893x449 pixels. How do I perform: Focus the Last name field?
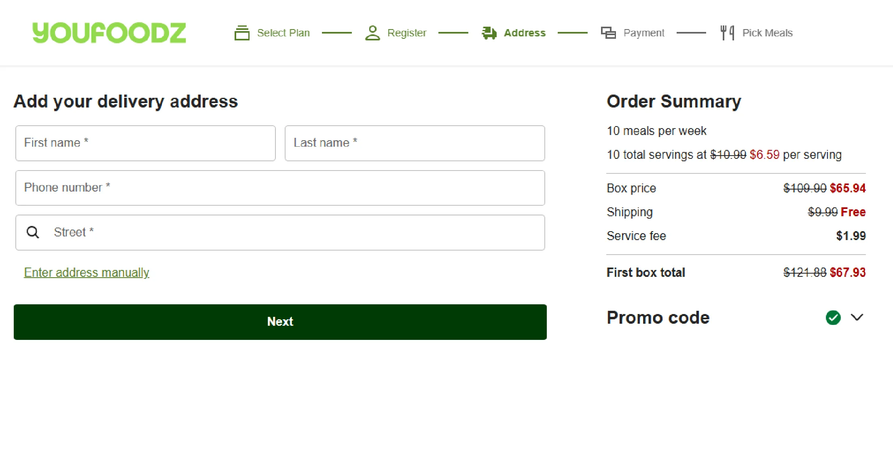coord(415,143)
